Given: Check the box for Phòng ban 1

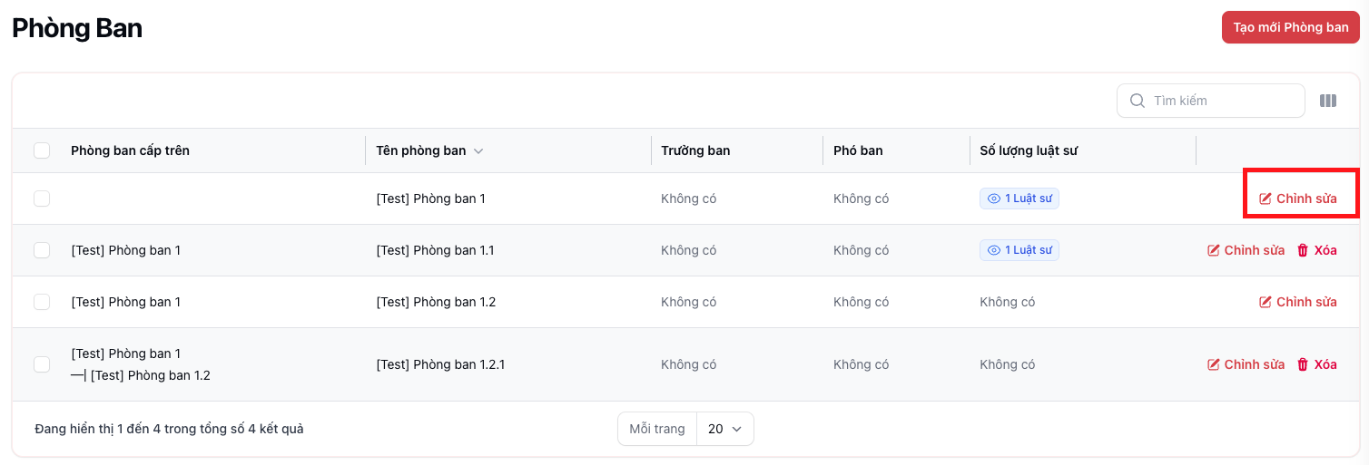Looking at the screenshot, I should 42,199.
